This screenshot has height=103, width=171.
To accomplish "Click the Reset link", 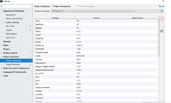I will click(x=161, y=6).
